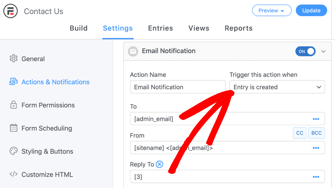Turn off the Email Notification action
335x188 pixels.
(x=305, y=51)
